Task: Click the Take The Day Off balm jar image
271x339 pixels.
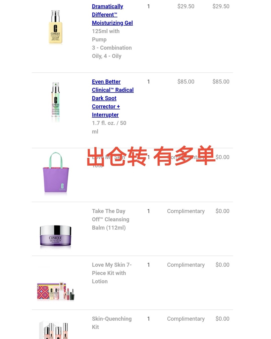Action: (55, 237)
